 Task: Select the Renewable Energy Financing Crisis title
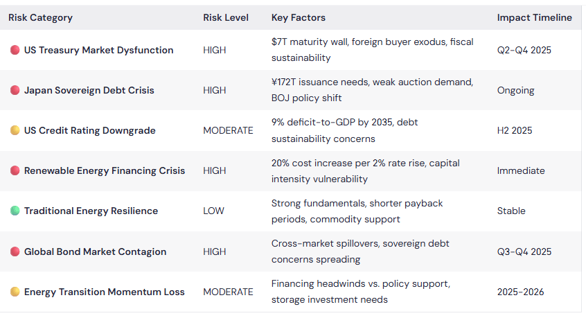click(x=105, y=170)
